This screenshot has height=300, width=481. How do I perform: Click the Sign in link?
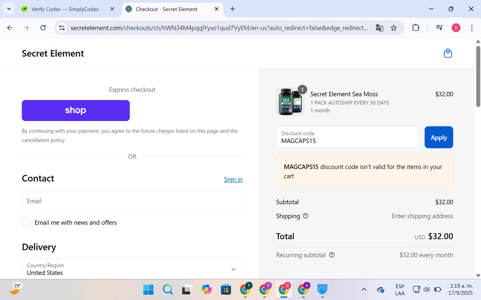tap(233, 179)
